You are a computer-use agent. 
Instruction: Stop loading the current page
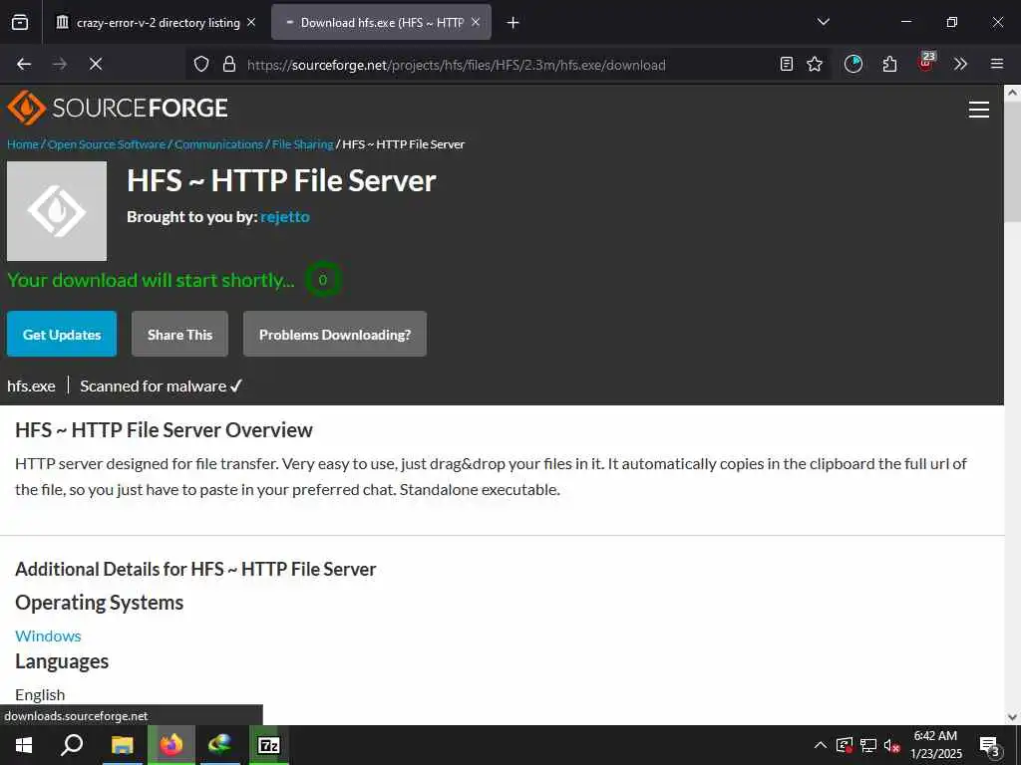(96, 64)
